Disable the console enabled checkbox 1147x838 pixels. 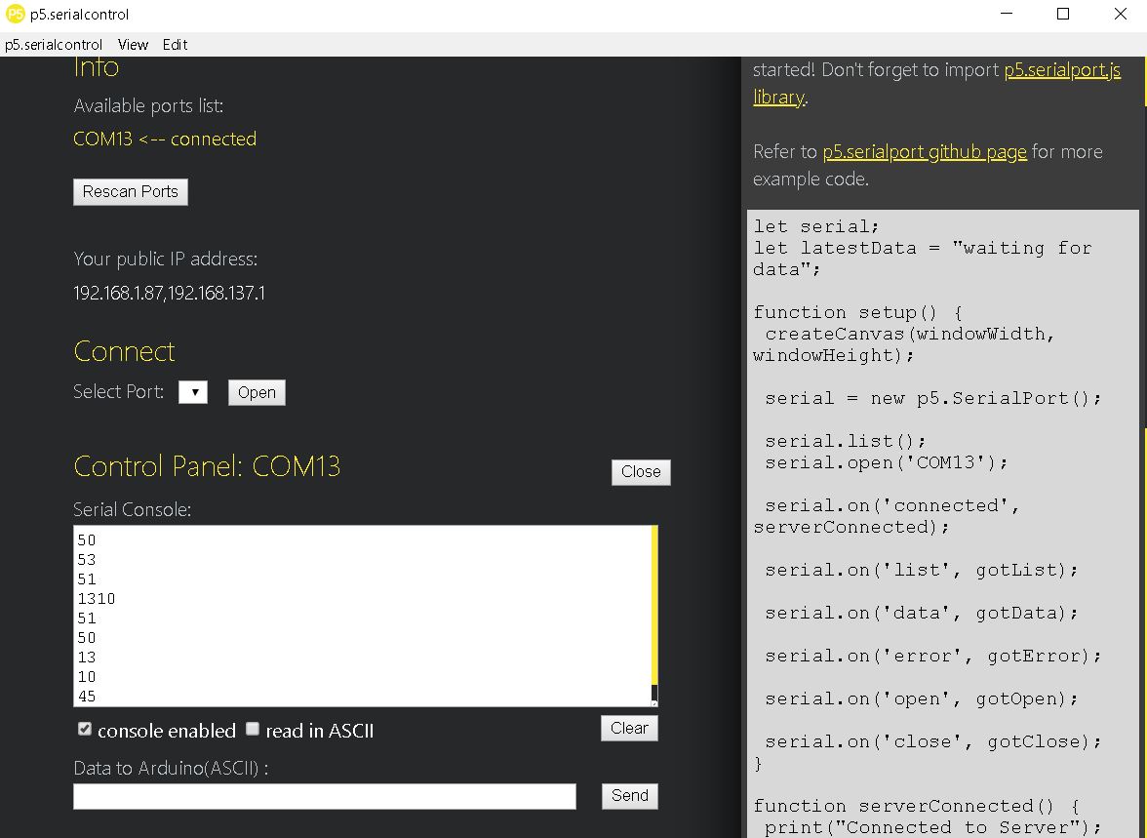point(84,728)
